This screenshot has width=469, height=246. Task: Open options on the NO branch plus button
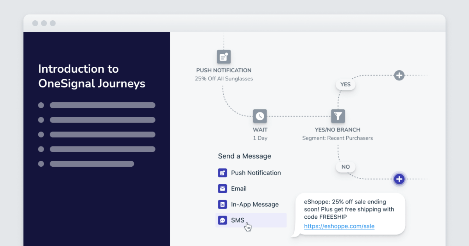399,179
